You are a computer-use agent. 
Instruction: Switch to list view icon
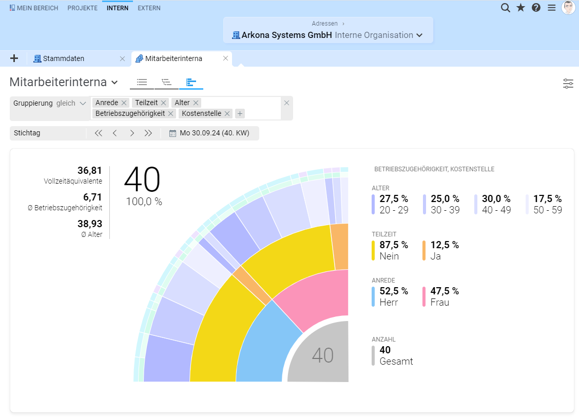[142, 82]
